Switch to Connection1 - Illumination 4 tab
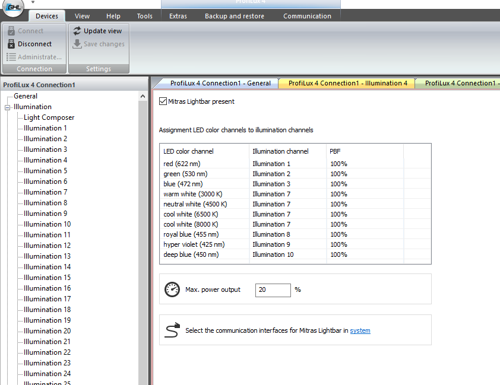 click(347, 83)
